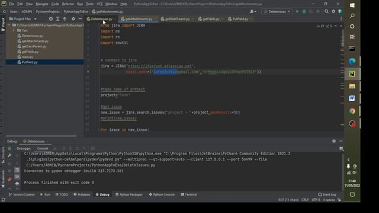Open project panel options gear

73,19
